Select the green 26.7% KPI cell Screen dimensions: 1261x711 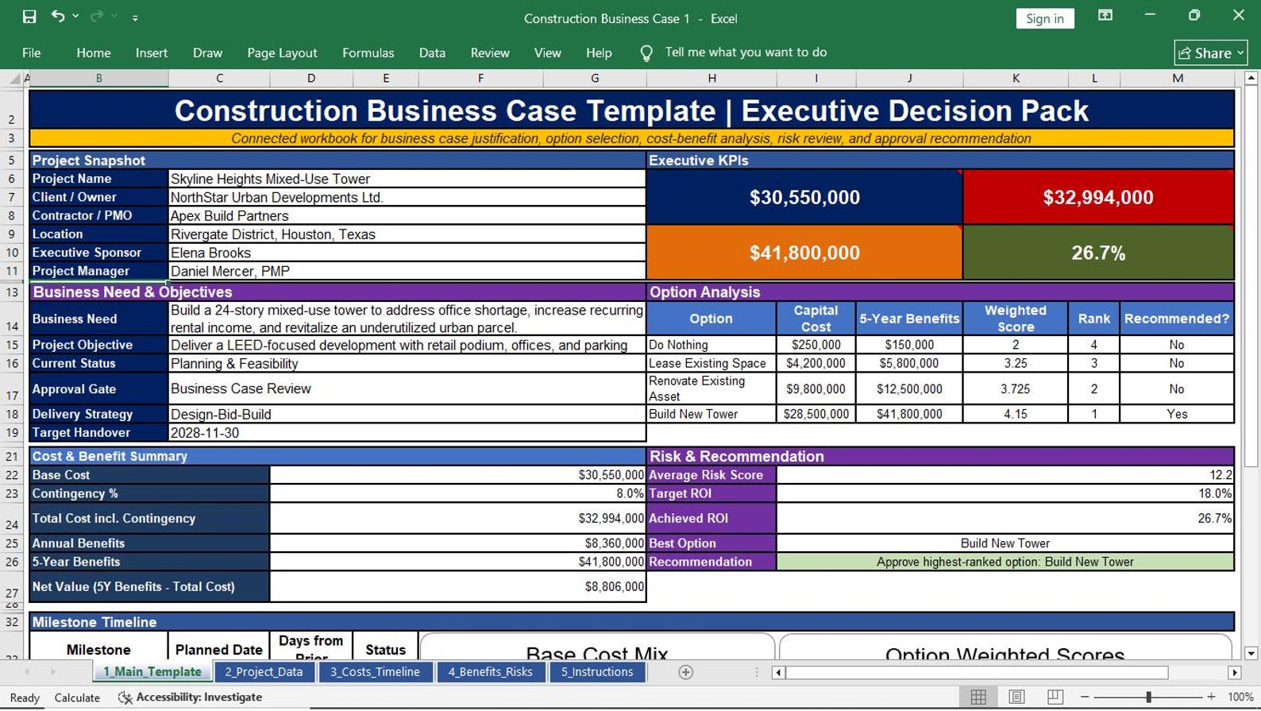[x=1098, y=253]
